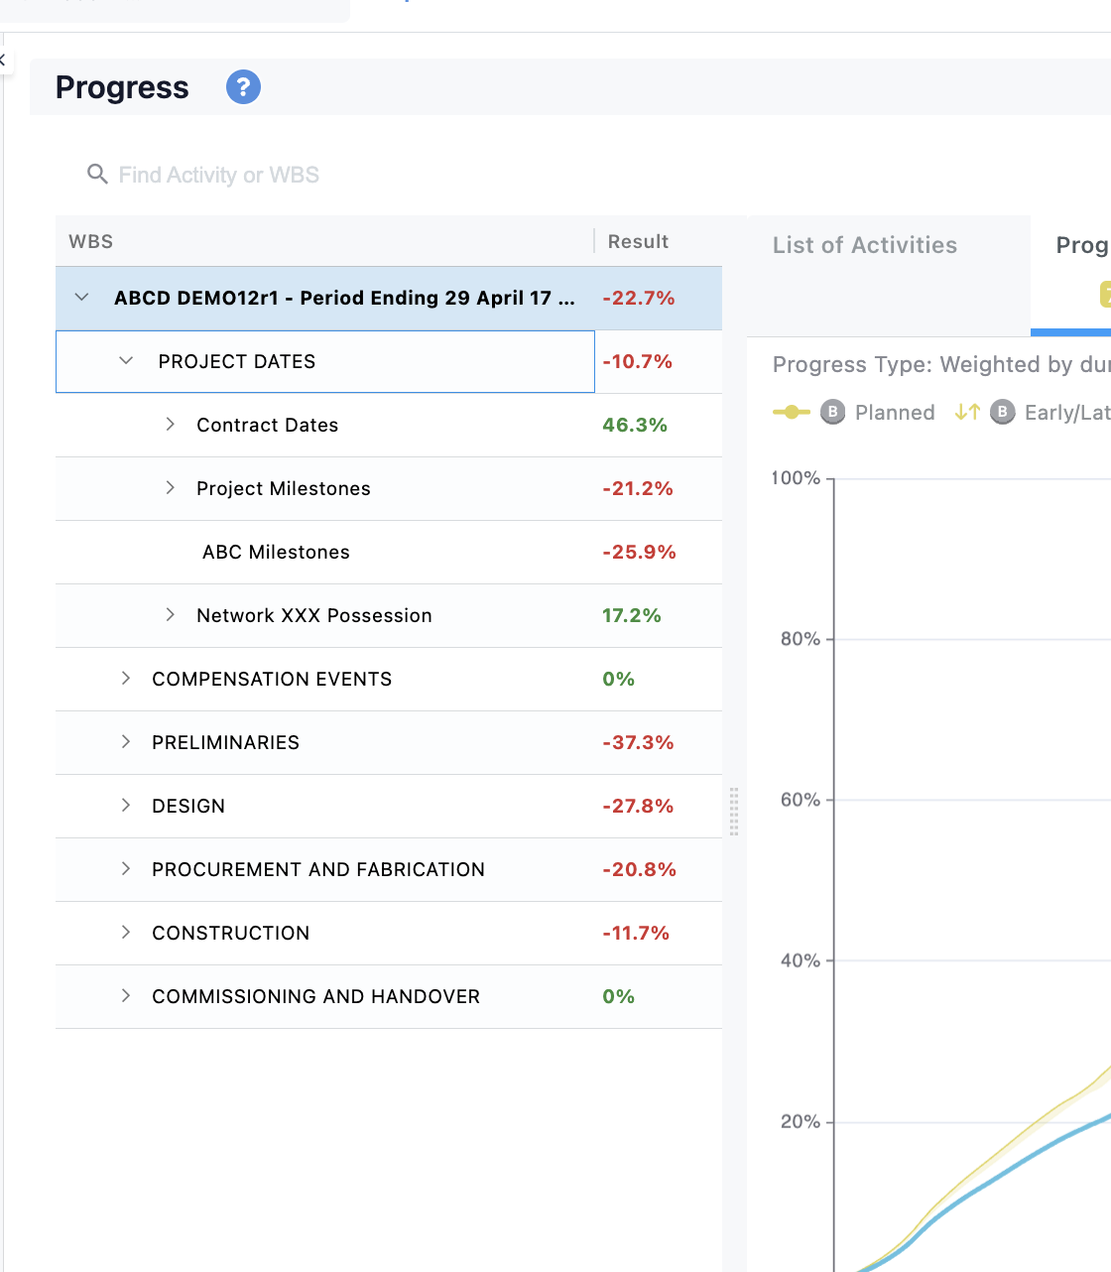The width and height of the screenshot is (1111, 1272).
Task: Toggle the Planned series legend line marker
Action: 791,412
